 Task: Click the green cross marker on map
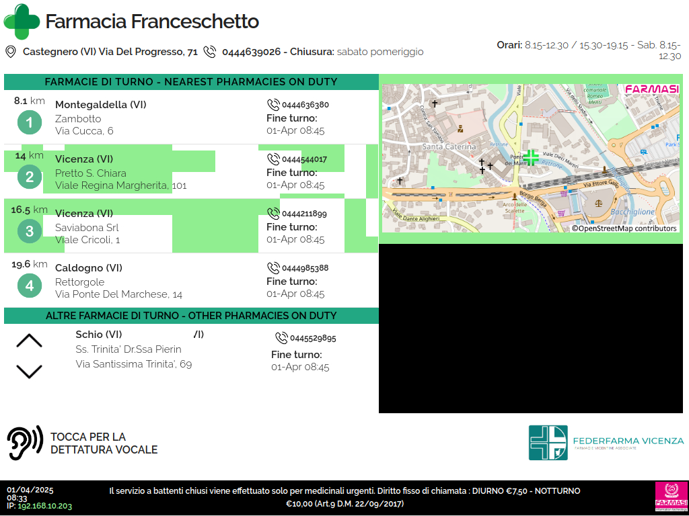click(x=531, y=158)
